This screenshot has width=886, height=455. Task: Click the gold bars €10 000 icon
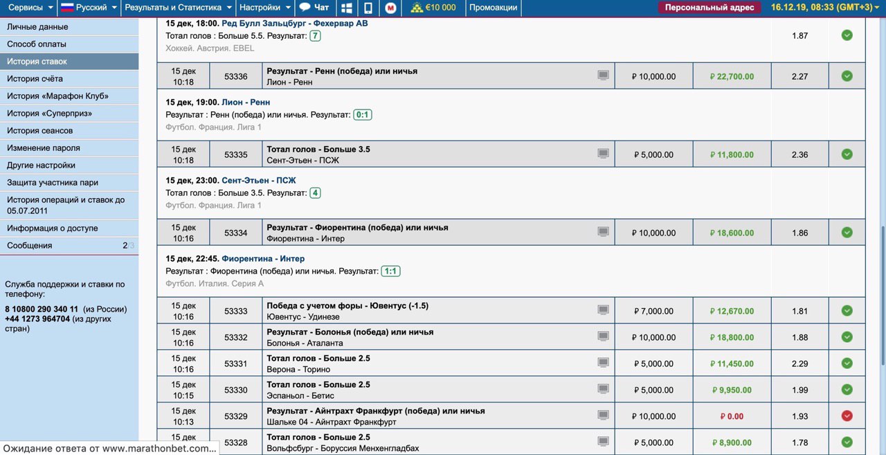pyautogui.click(x=417, y=8)
